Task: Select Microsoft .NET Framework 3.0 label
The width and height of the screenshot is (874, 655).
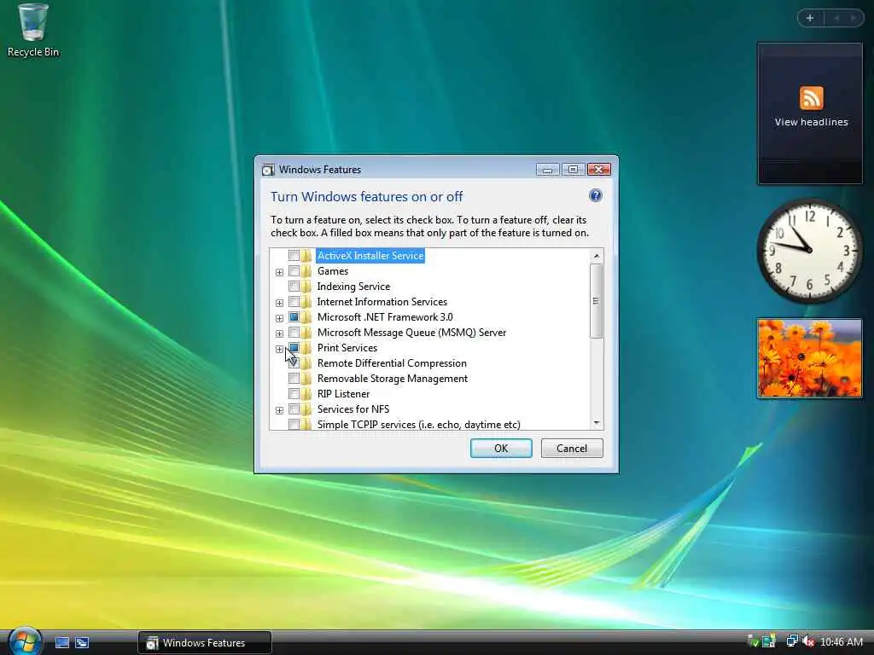Action: (x=385, y=317)
